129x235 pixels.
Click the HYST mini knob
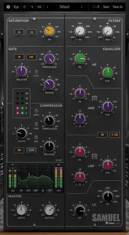[x=37, y=72]
